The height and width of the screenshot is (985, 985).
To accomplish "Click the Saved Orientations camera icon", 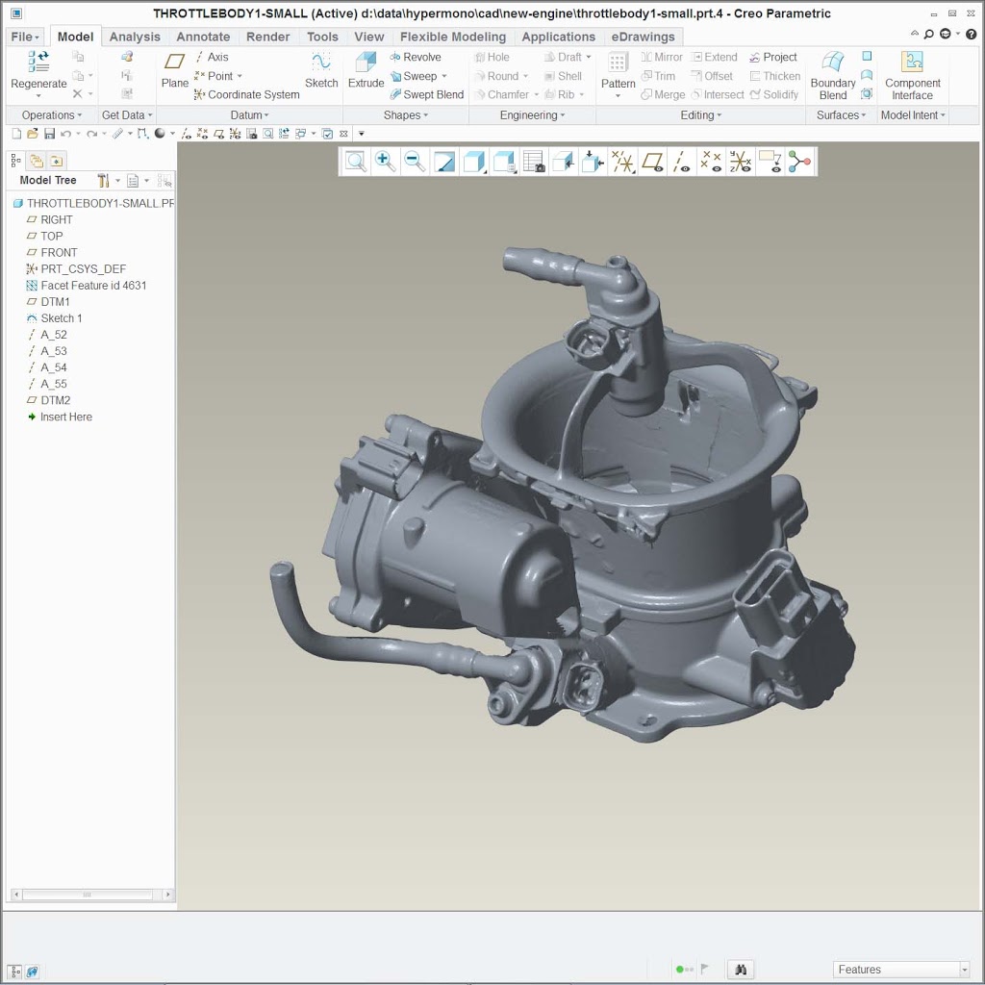I will pyautogui.click(x=534, y=162).
